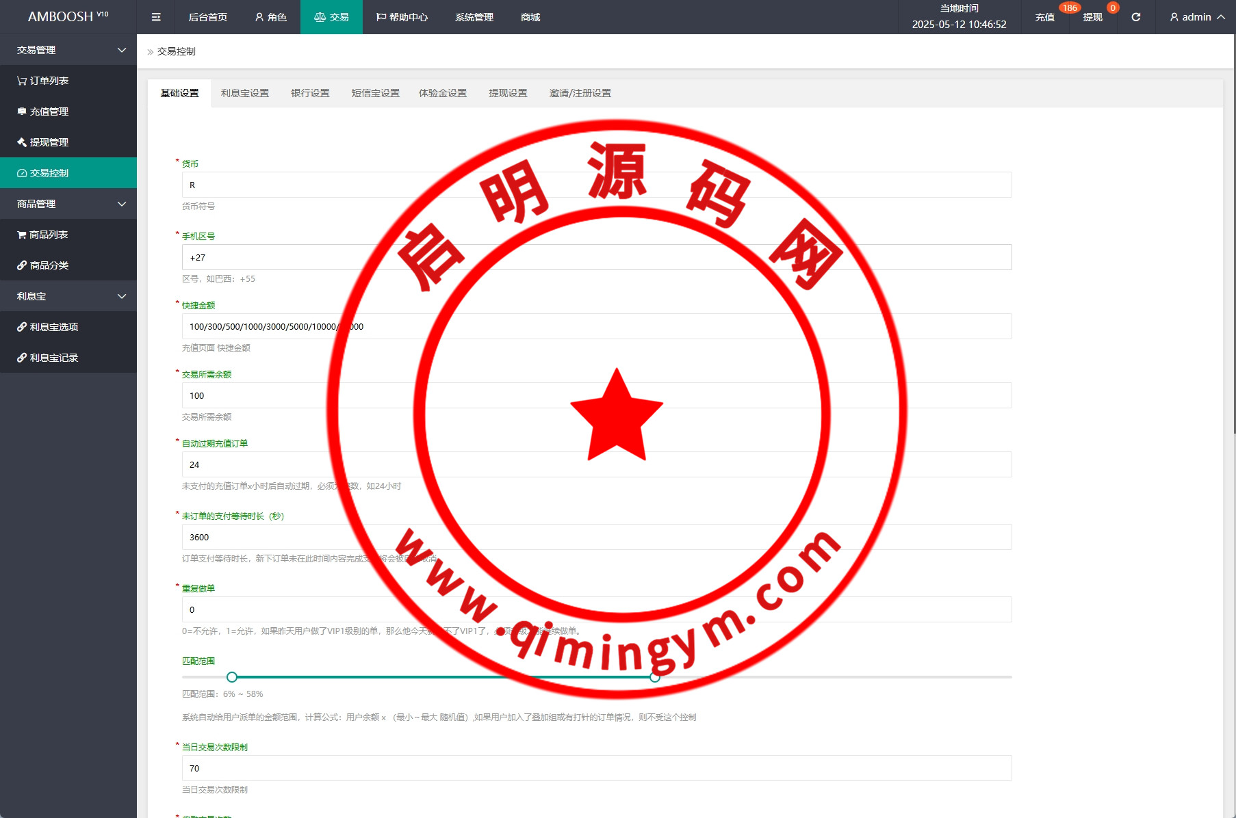
Task: Collapse the 交易管理 sidebar group
Action: [x=68, y=50]
